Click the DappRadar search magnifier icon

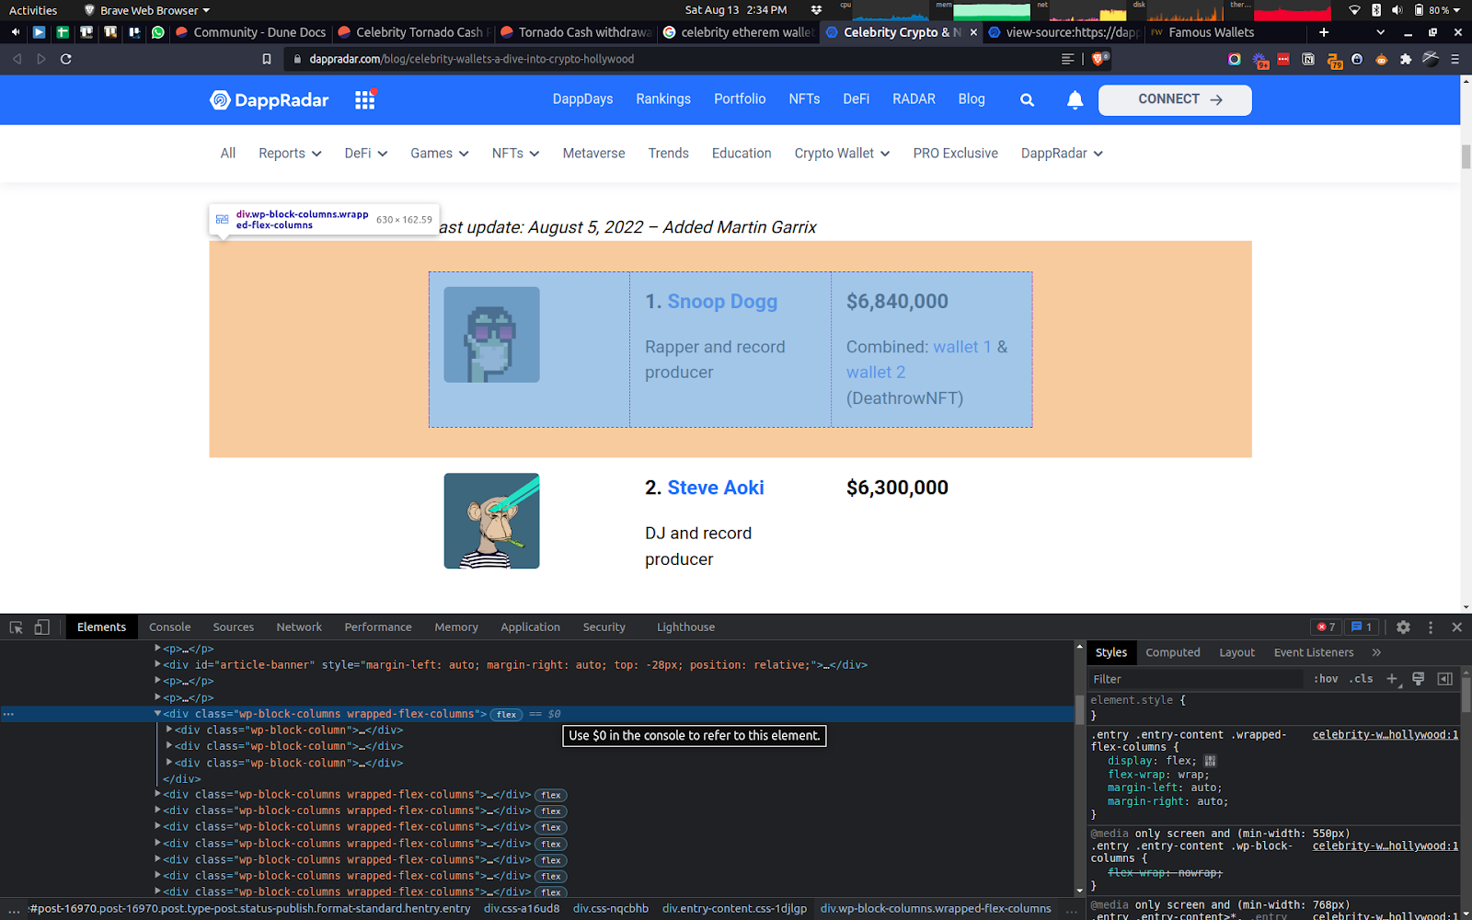click(x=1027, y=100)
